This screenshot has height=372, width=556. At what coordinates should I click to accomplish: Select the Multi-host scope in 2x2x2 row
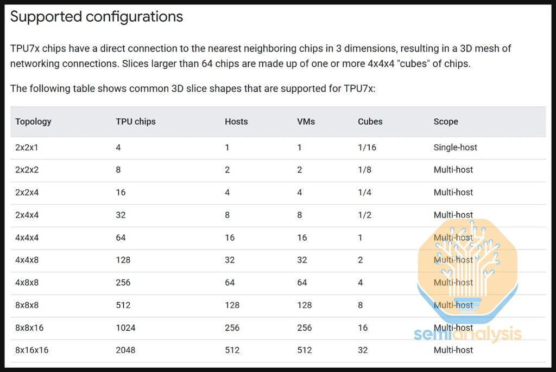tap(453, 170)
